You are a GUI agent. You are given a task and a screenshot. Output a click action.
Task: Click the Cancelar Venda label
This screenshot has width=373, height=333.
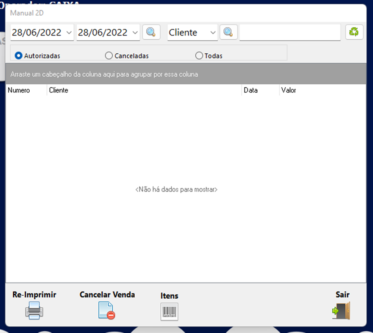(107, 294)
